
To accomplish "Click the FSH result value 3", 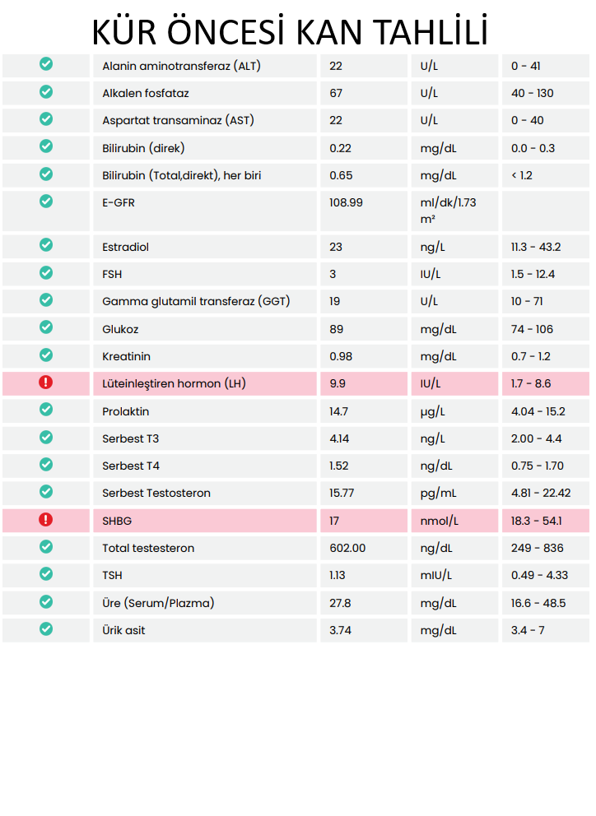I will [333, 274].
